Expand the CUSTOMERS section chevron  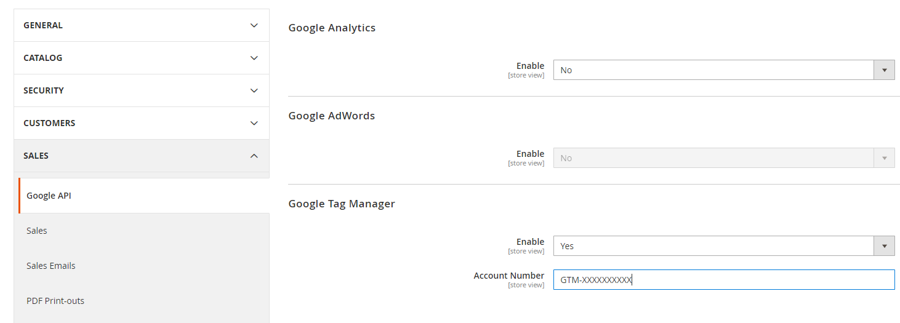point(254,123)
